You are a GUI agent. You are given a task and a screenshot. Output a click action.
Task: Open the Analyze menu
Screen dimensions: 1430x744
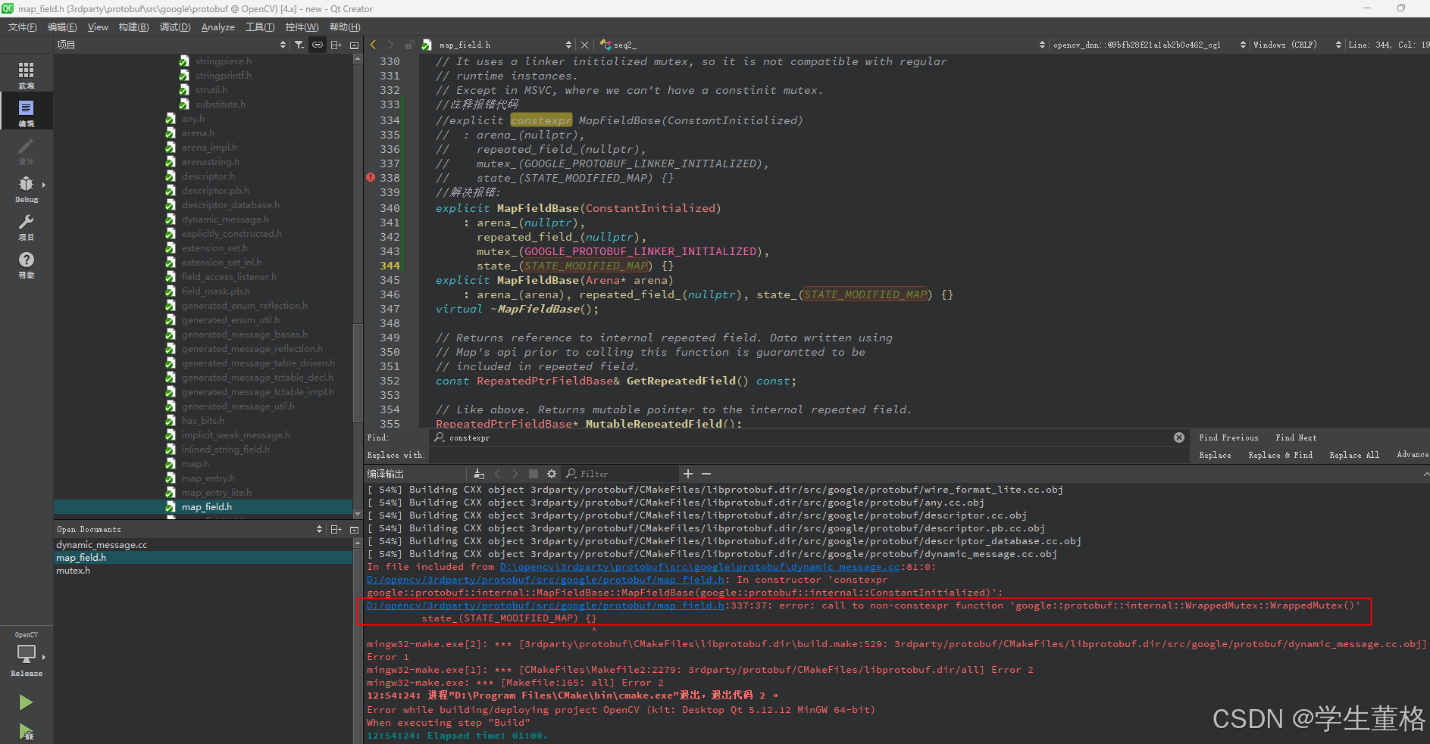(x=217, y=27)
